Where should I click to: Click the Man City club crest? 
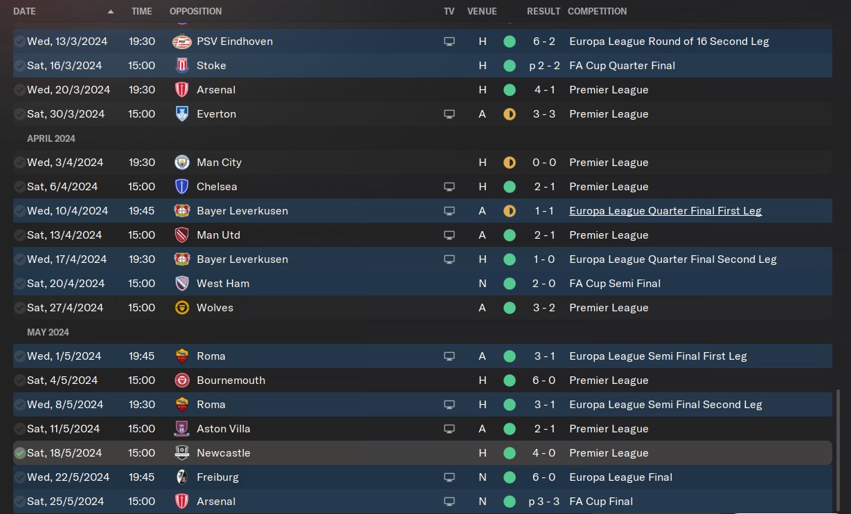pos(181,163)
